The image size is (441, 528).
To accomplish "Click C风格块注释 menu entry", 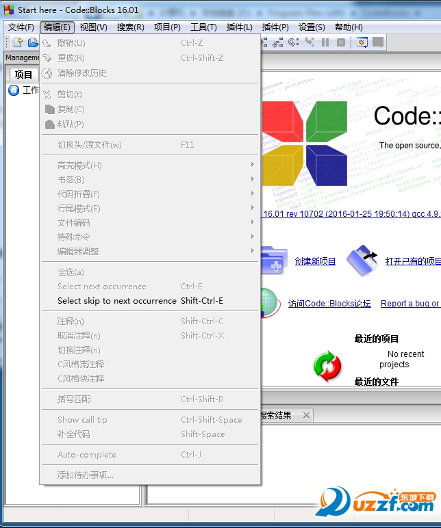I will coord(150,378).
